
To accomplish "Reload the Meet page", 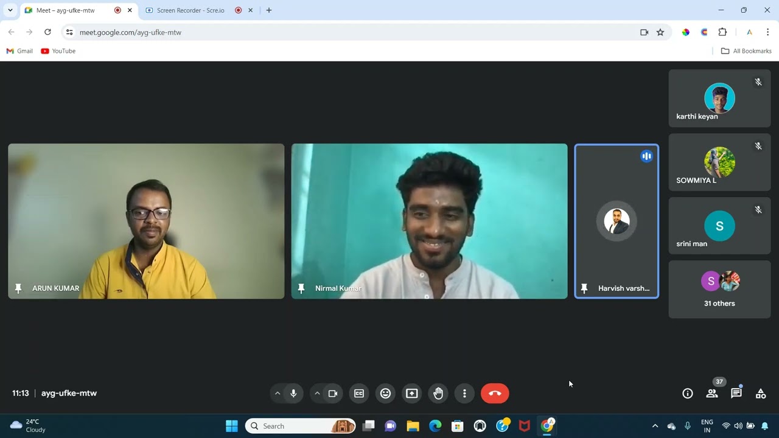I will coord(47,32).
